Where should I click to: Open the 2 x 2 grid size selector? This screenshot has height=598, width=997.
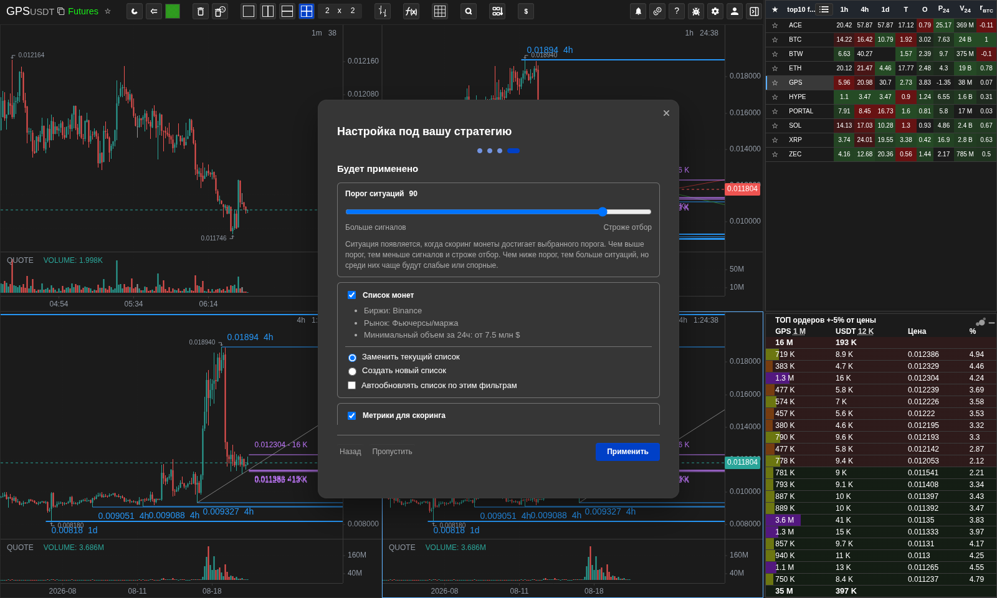coord(340,11)
